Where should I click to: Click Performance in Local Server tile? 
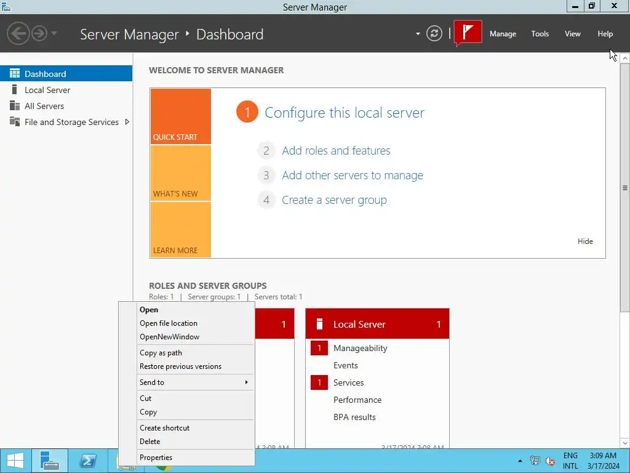(x=357, y=400)
